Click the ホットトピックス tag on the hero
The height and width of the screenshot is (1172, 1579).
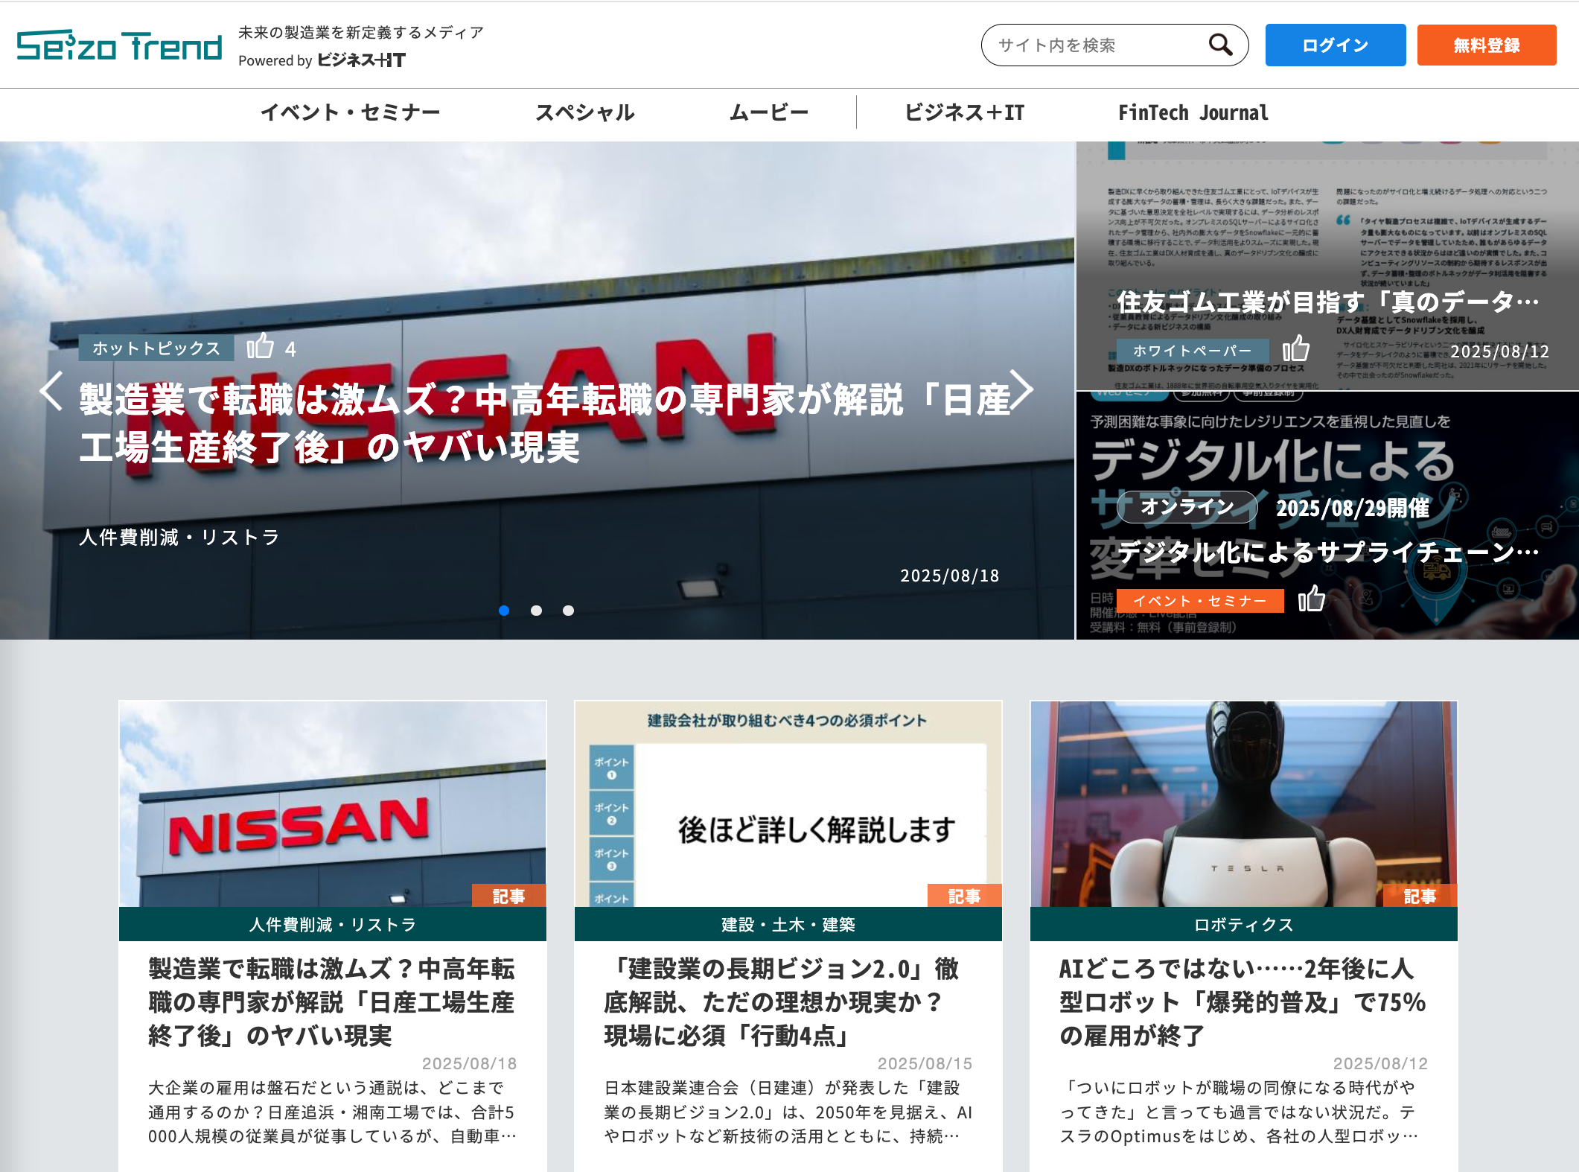pos(156,348)
